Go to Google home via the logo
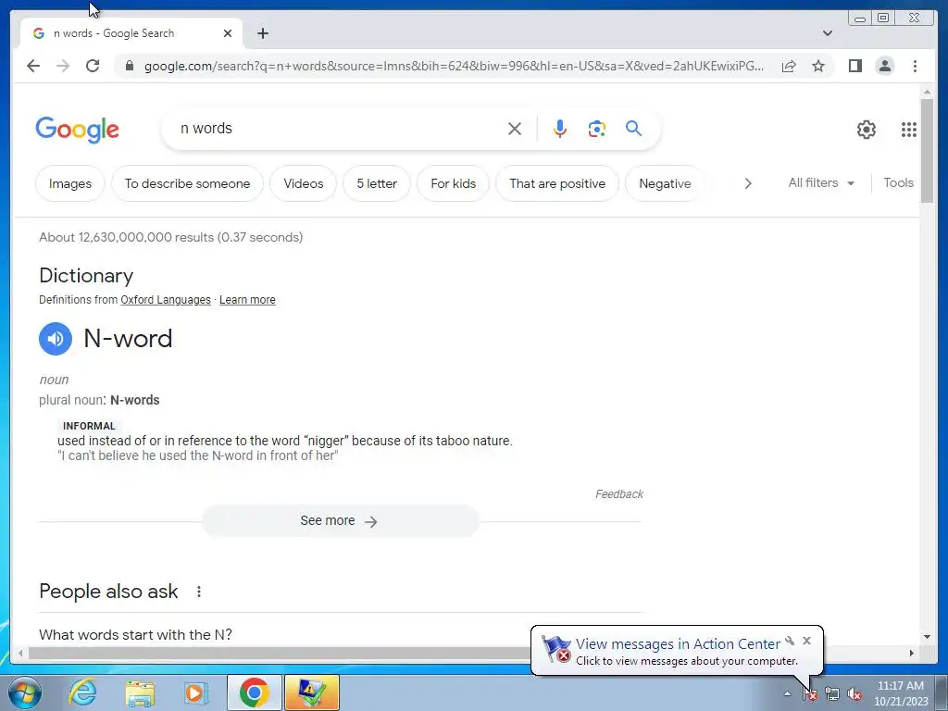 pos(78,130)
